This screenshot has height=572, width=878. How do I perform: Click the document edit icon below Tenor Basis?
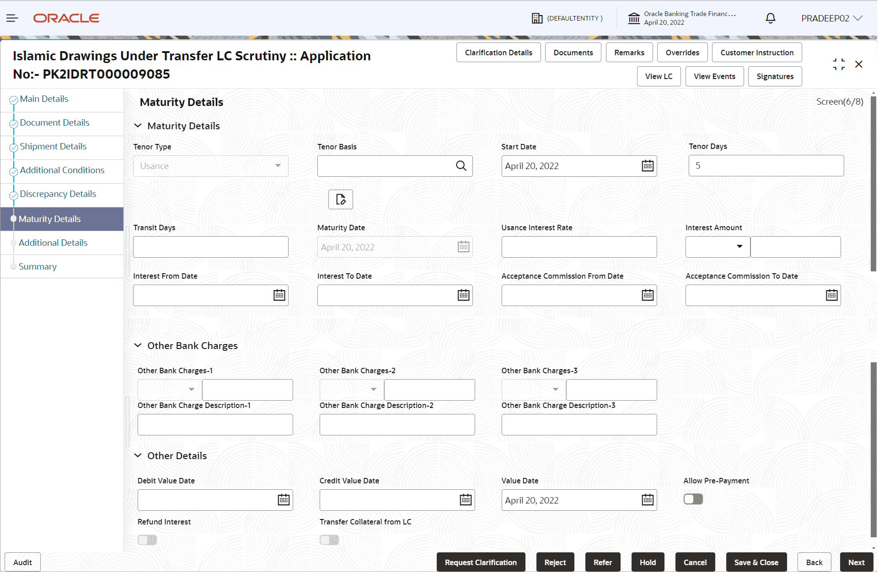[x=341, y=199]
